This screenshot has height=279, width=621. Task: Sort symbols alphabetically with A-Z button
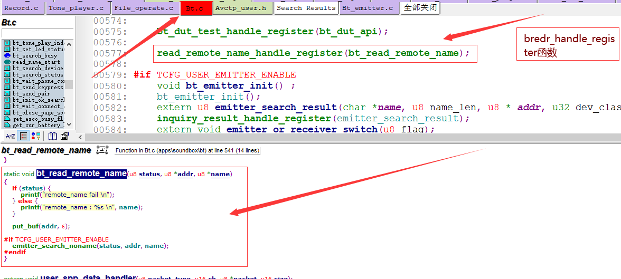tap(11, 136)
